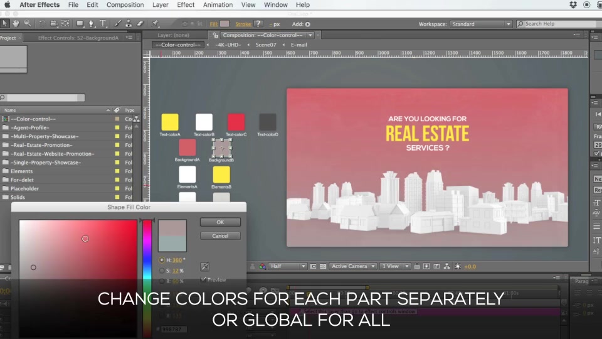The image size is (602, 339).
Task: Select the Unified Camera tool
Action: pyautogui.click(x=54, y=23)
